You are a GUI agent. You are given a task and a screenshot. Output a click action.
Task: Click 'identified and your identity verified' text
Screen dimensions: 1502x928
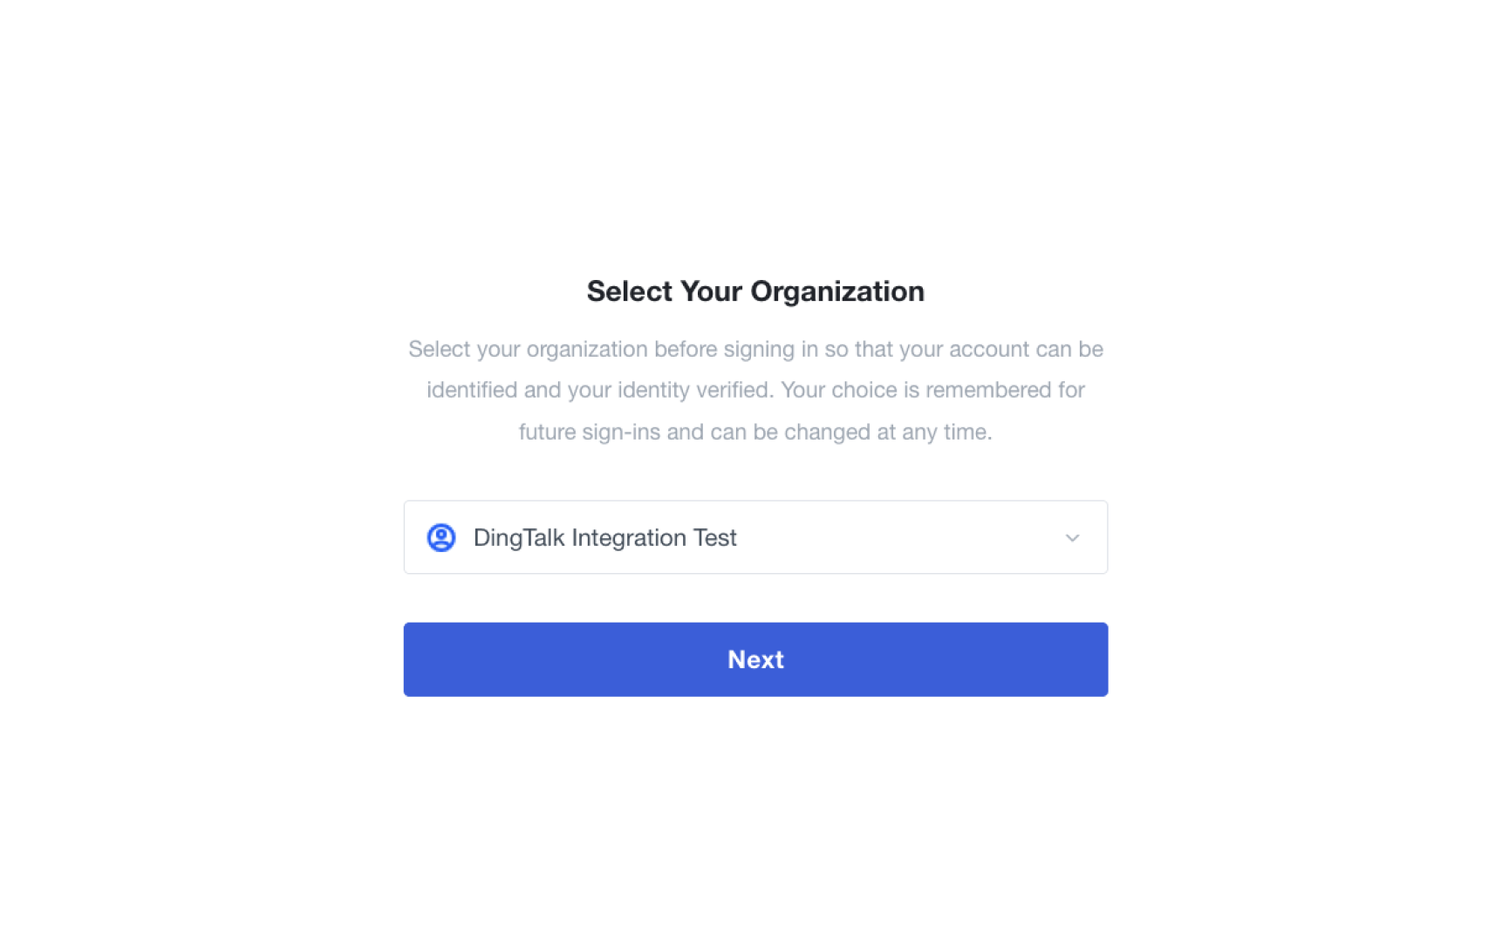(599, 390)
